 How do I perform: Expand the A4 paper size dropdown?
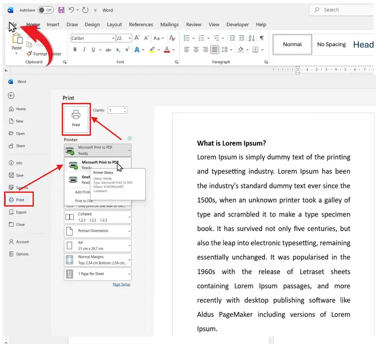point(97,245)
